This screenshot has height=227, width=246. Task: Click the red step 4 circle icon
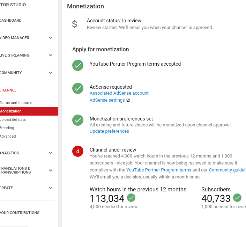78,151
